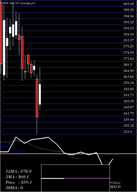
Task: Select the 388.21 price axis label
Action: tap(129, 28)
